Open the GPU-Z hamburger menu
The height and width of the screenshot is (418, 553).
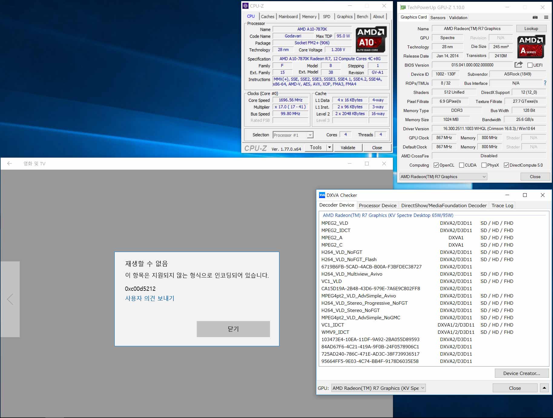tap(546, 17)
